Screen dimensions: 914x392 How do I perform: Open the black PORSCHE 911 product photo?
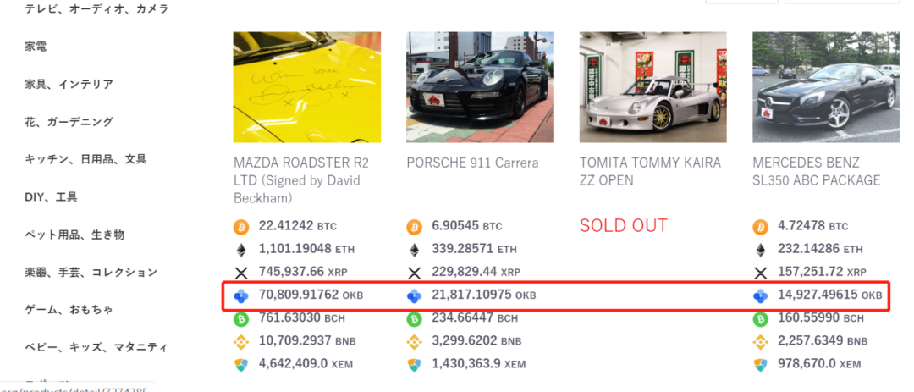pos(480,87)
